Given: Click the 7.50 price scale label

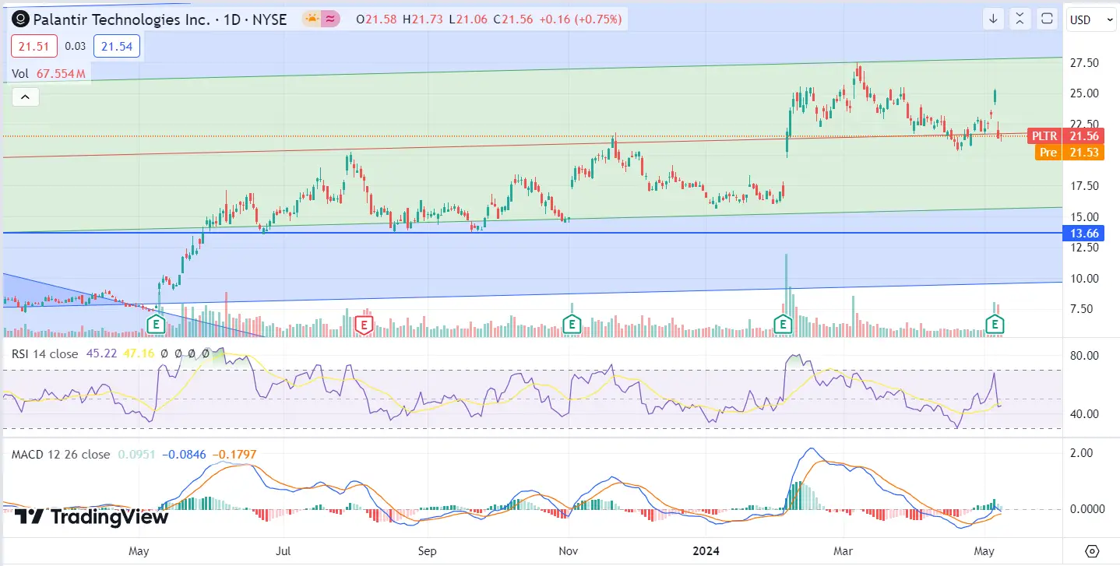Looking at the screenshot, I should tap(1080, 309).
